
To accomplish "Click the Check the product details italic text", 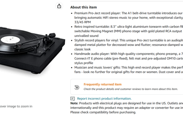I will [x=130, y=89].
